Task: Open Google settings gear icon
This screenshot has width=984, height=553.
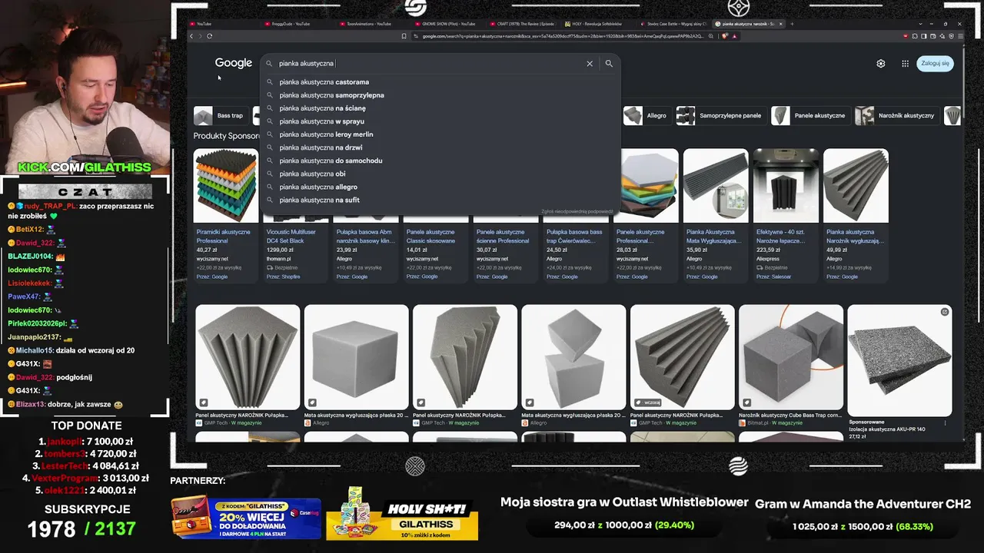Action: click(881, 64)
